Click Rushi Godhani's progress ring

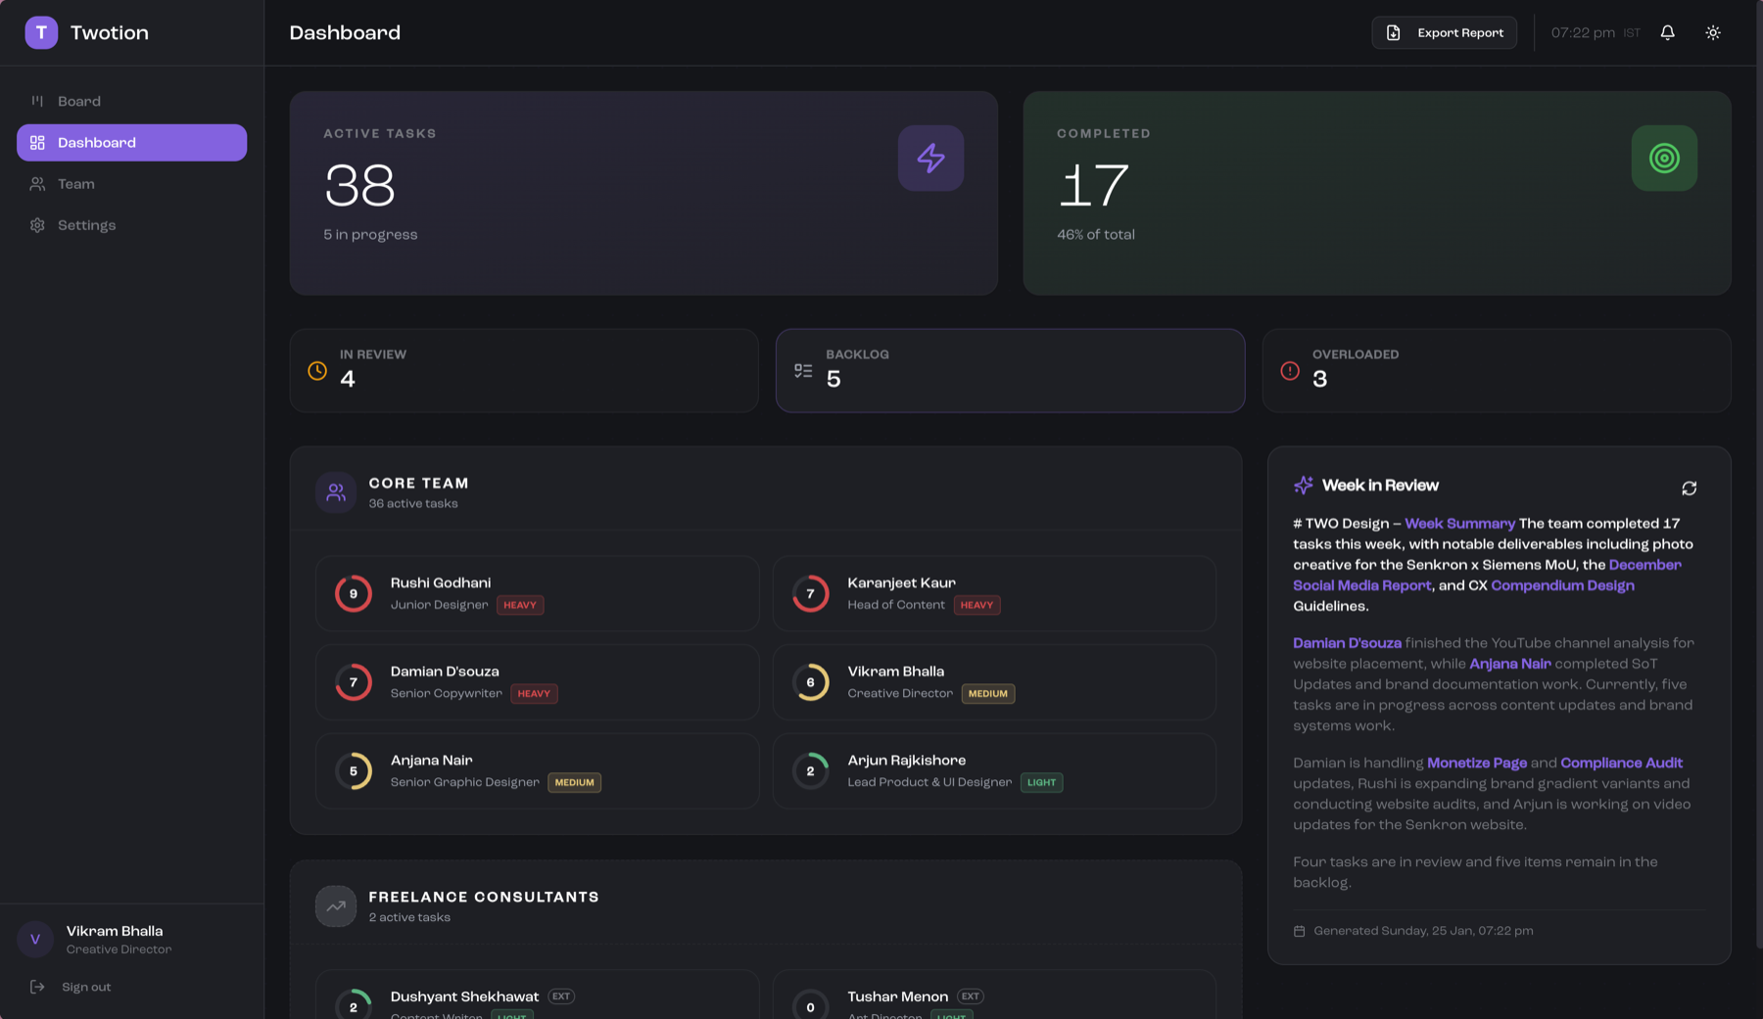click(353, 593)
